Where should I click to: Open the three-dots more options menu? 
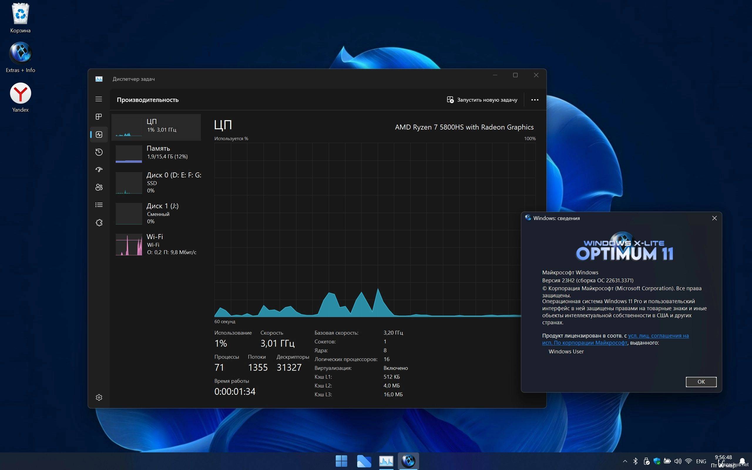(x=535, y=100)
